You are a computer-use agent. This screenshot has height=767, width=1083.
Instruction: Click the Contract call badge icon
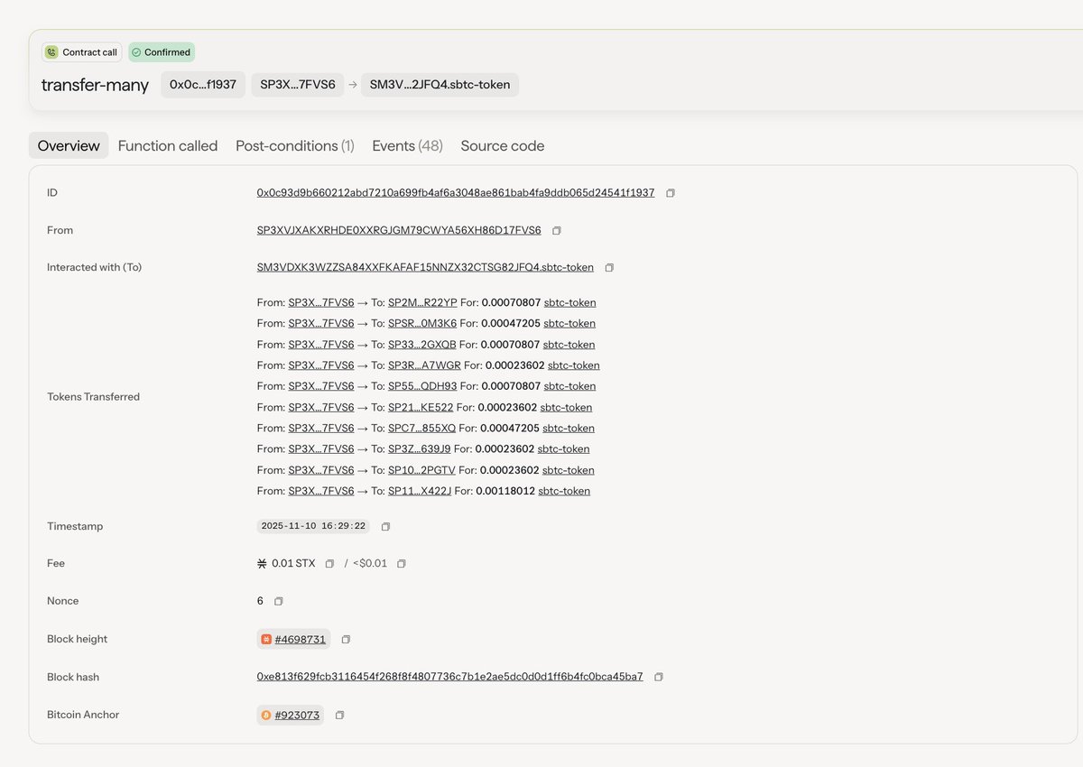click(x=51, y=52)
